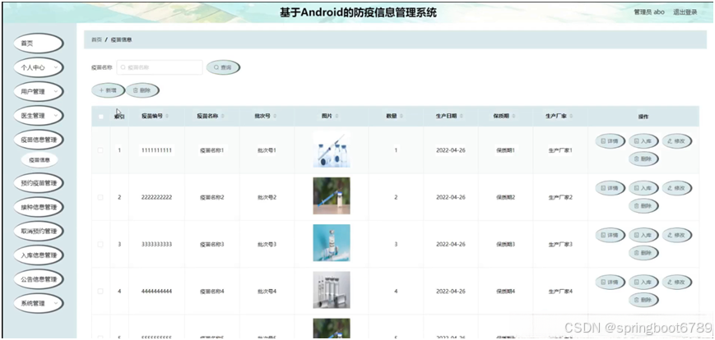Open the 预约疫苗管理 sidebar menu
Image resolution: width=715 pixels, height=340 pixels.
click(x=39, y=183)
